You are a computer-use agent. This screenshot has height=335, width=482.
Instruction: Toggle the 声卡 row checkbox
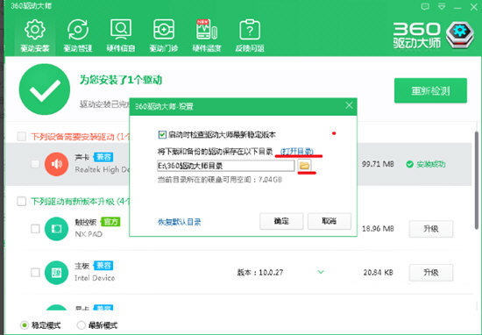click(x=35, y=164)
